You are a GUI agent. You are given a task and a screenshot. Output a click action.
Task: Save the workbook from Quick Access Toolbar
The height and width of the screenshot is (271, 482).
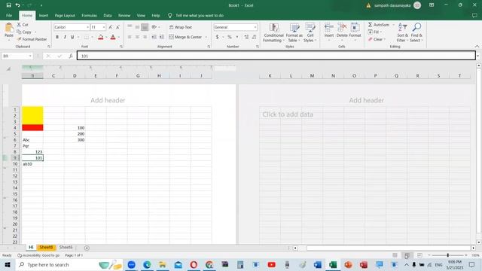8,5
